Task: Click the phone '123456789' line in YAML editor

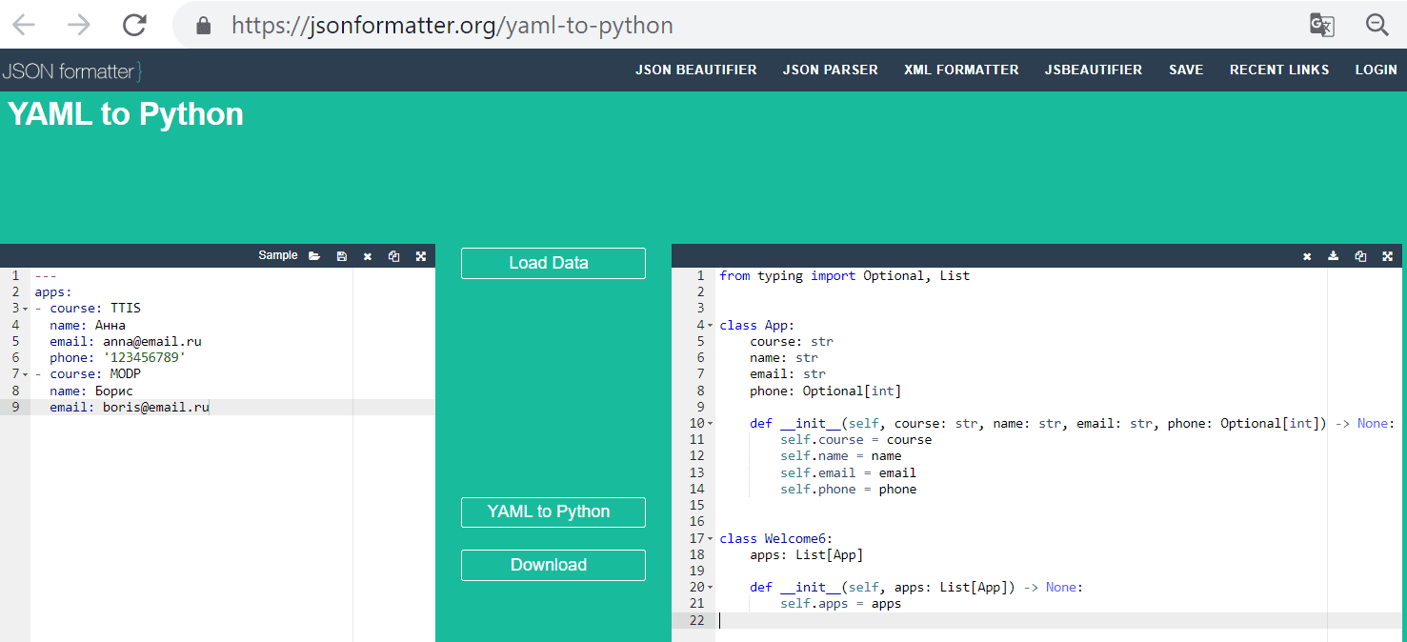Action: (118, 357)
